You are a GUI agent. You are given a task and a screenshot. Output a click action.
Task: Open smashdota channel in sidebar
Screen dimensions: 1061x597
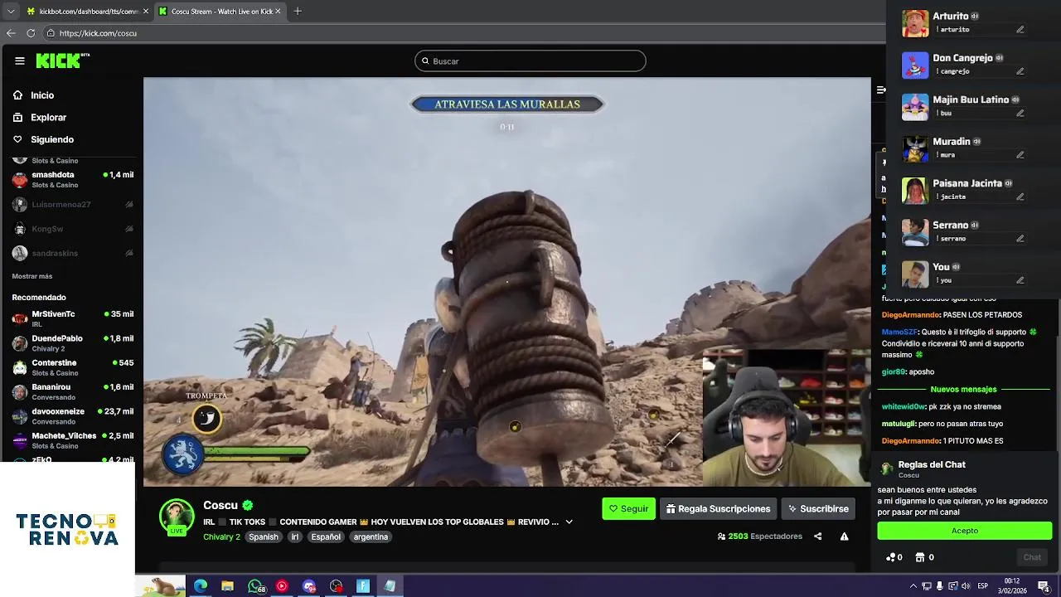[x=73, y=179]
